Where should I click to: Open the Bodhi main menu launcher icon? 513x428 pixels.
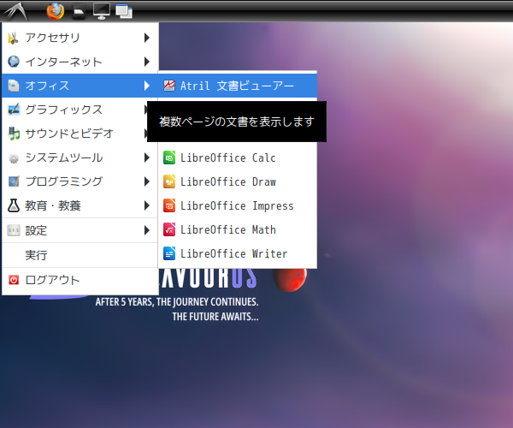coord(15,11)
